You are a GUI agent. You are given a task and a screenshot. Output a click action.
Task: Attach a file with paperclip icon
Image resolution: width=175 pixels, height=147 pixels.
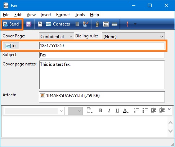(x=97, y=24)
